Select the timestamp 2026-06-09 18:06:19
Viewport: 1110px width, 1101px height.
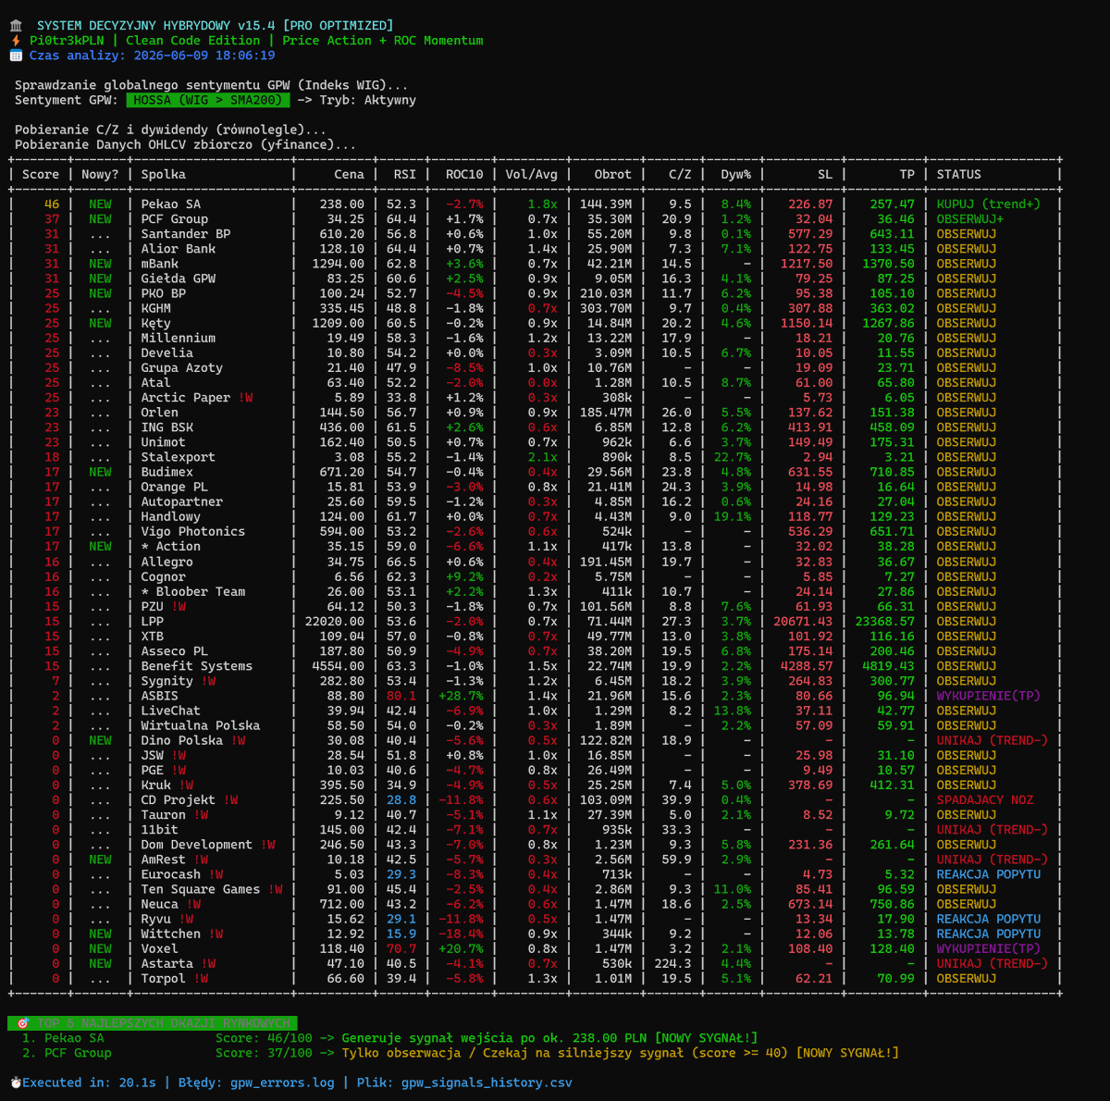(x=204, y=56)
